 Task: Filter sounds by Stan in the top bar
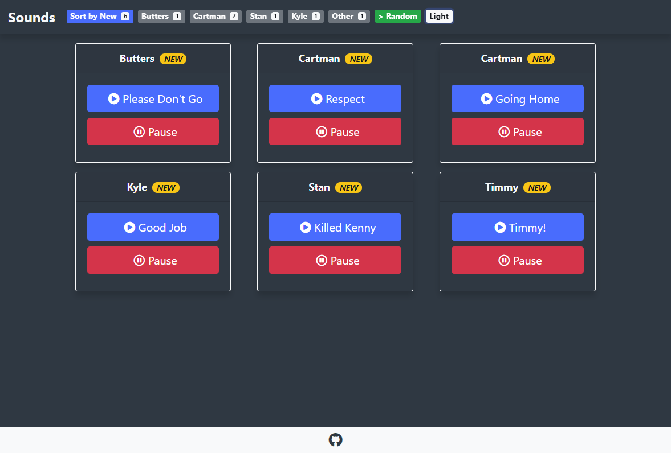(x=265, y=17)
